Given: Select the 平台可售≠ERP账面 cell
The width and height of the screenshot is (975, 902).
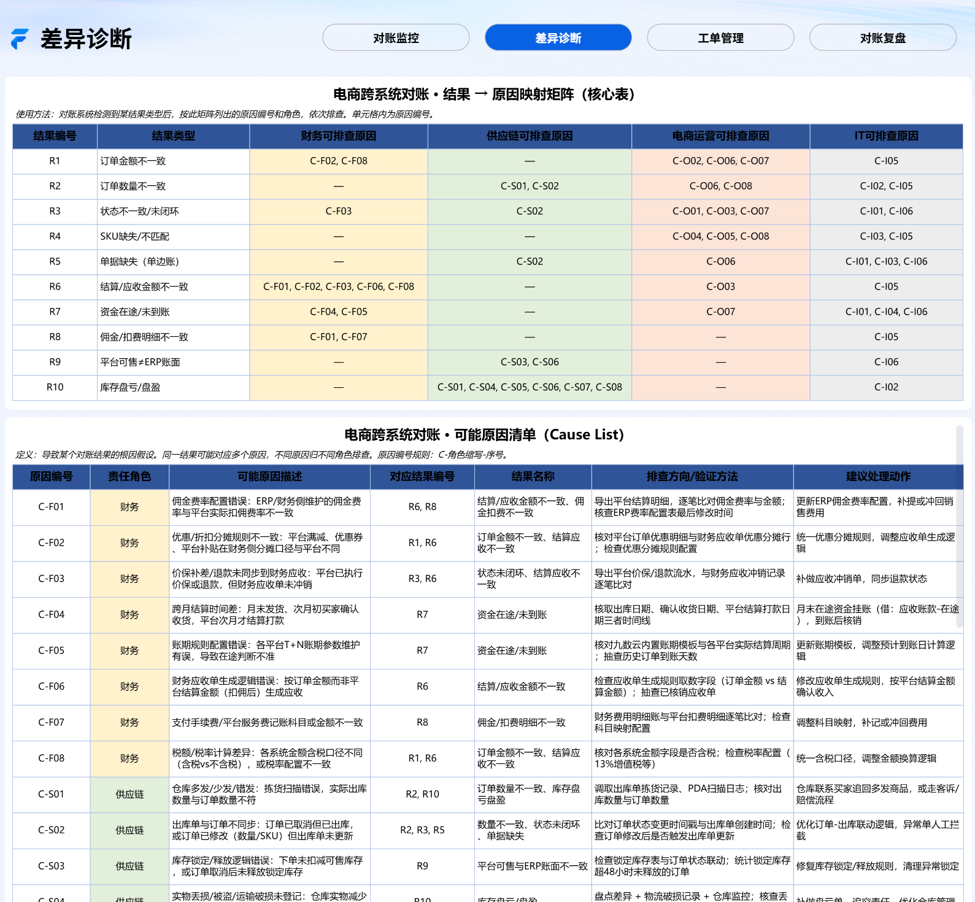Looking at the screenshot, I should [x=174, y=363].
